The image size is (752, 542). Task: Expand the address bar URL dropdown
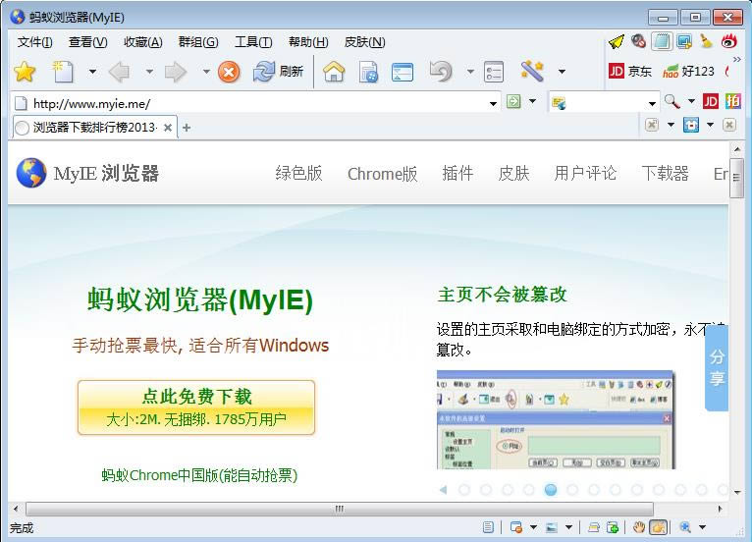click(493, 104)
